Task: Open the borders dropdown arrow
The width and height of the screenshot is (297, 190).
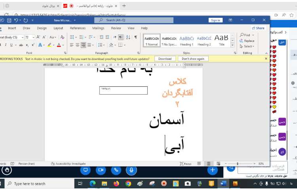Action: 125,45
